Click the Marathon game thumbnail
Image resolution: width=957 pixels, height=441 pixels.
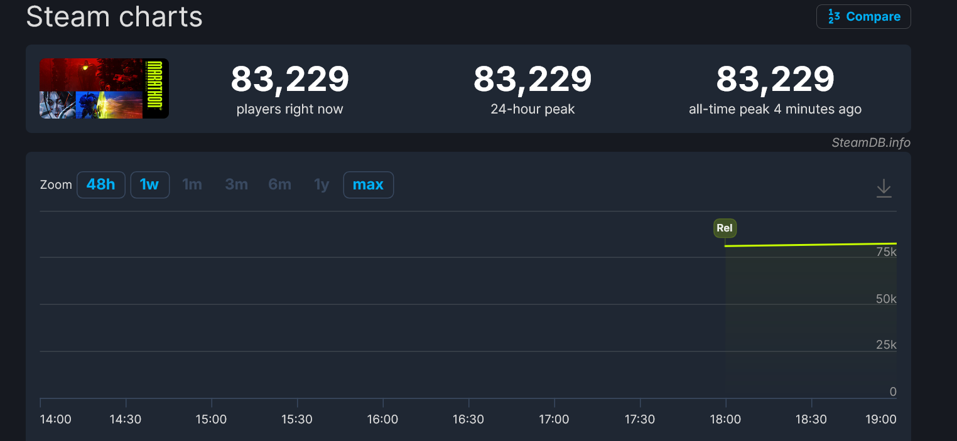104,88
